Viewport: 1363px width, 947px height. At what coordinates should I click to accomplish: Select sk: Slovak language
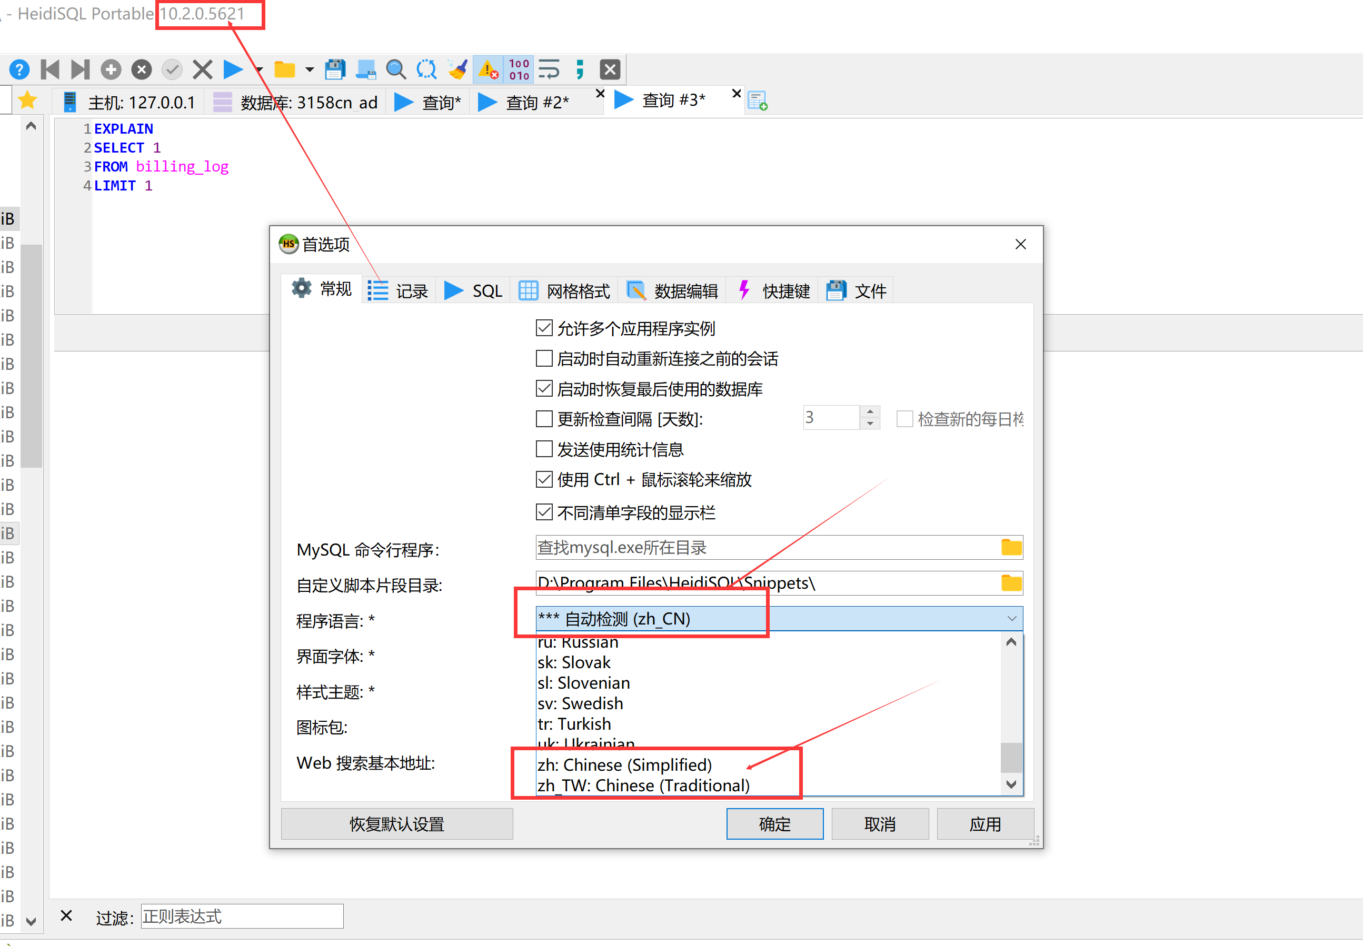pos(768,662)
